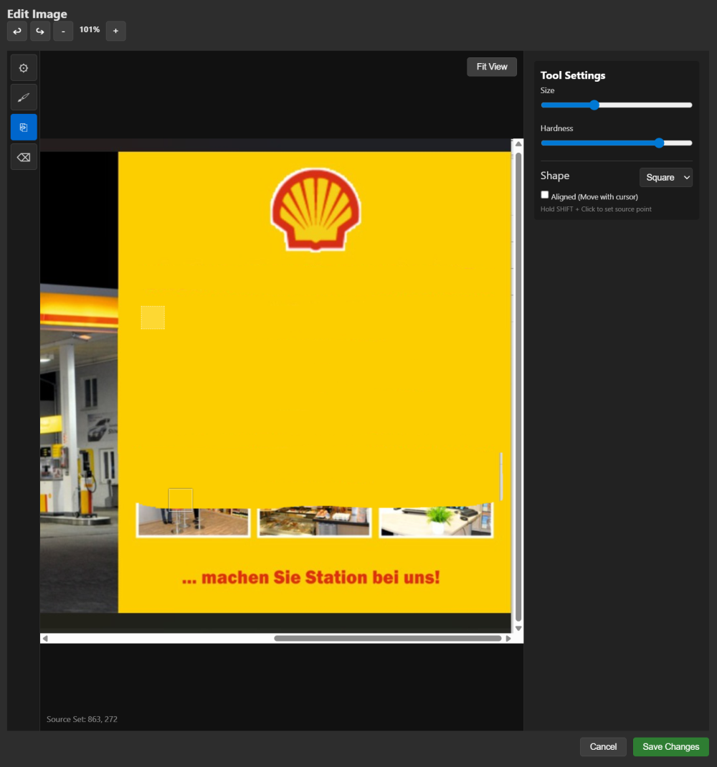The height and width of the screenshot is (767, 717).
Task: Zoom out with the minus button
Action: coord(63,32)
